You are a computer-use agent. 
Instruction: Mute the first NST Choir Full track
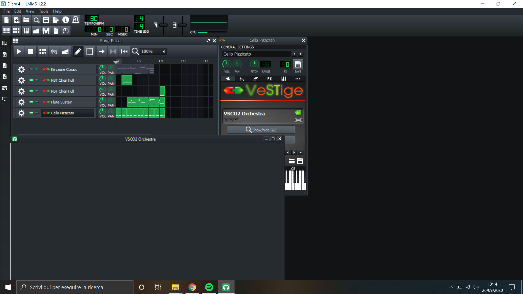(x=31, y=80)
